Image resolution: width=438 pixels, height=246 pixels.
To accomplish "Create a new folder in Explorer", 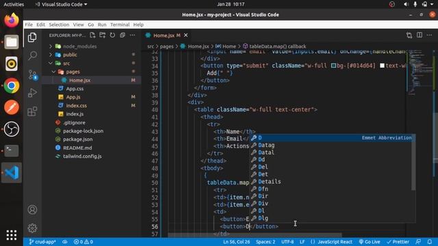I will 103,35.
